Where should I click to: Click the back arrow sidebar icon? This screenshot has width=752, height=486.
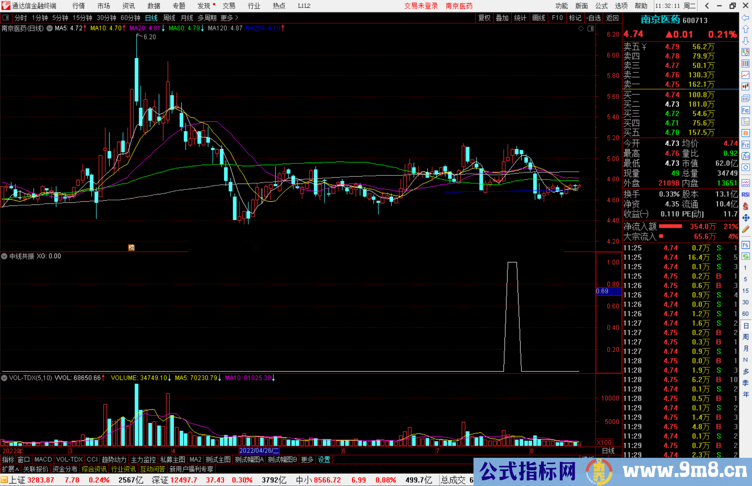click(745, 17)
